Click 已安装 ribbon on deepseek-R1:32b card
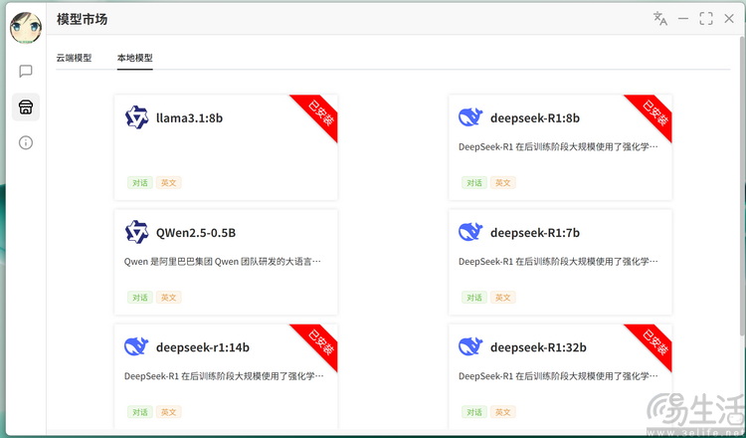Viewport: 746px width, 438px height. coord(655,342)
